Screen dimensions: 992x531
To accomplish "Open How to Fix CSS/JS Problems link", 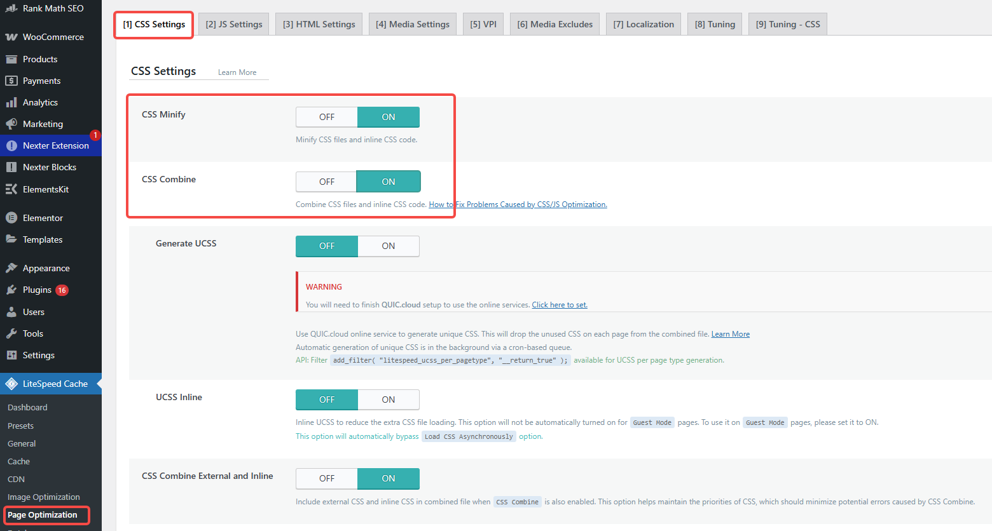I will [x=518, y=205].
